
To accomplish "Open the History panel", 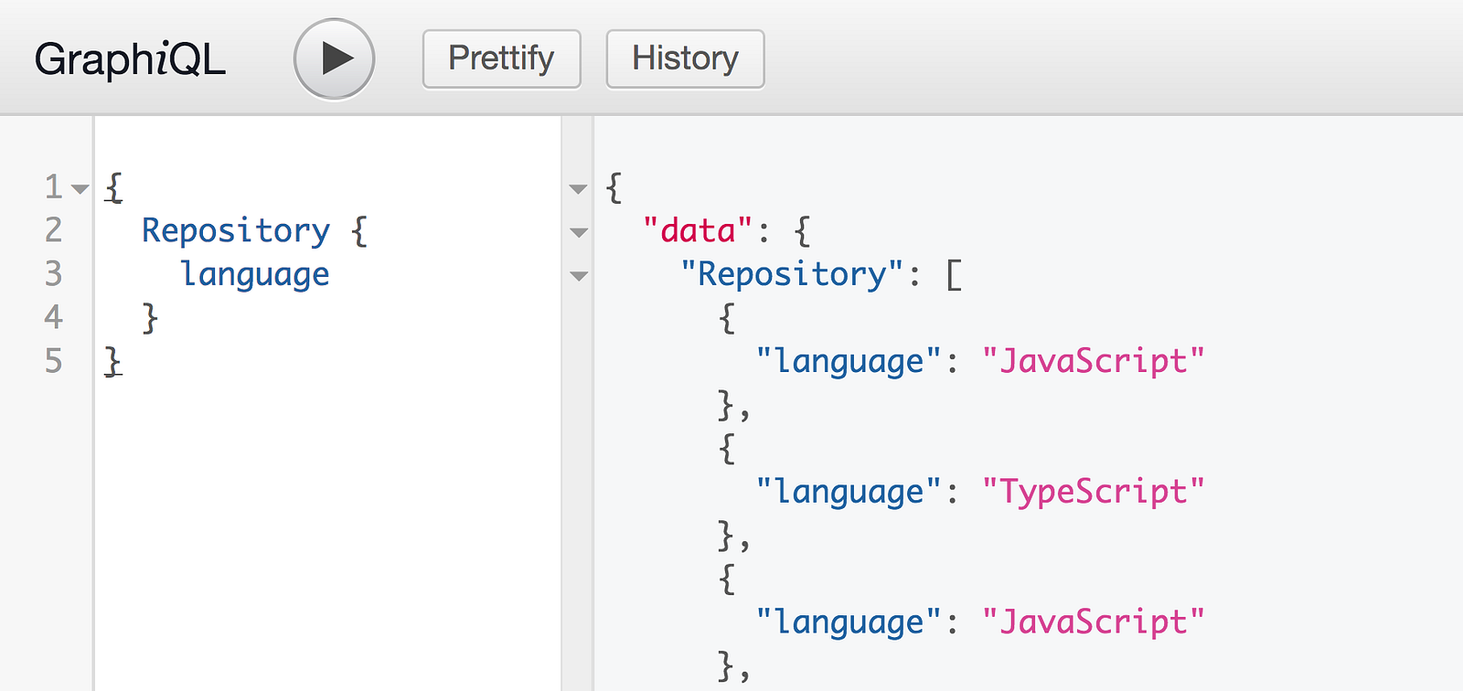I will coord(685,59).
